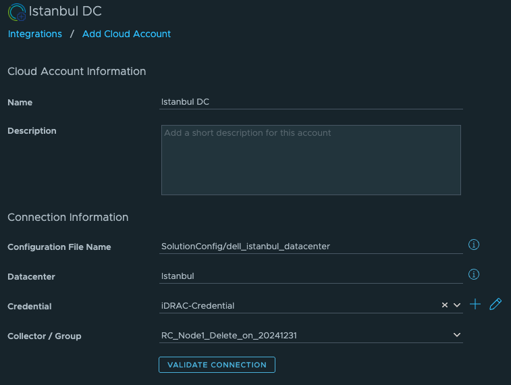Select the Datacenter input showing Istanbul
The image size is (511, 385).
point(311,276)
